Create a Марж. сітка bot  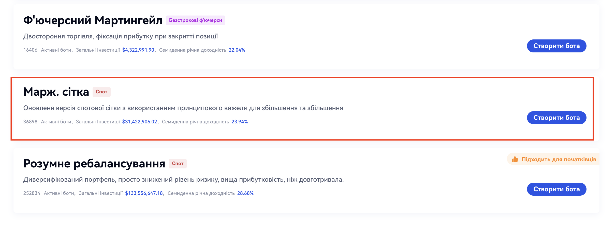(556, 118)
